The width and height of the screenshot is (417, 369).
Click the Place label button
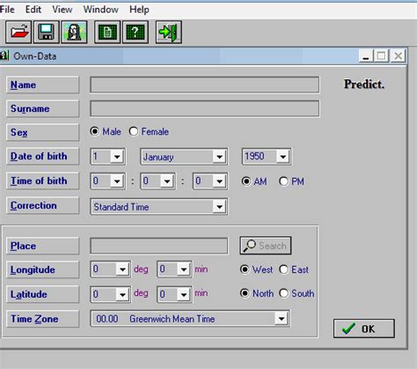point(43,246)
